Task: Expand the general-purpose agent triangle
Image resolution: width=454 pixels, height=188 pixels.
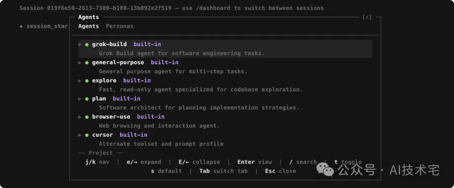Action: (x=80, y=63)
